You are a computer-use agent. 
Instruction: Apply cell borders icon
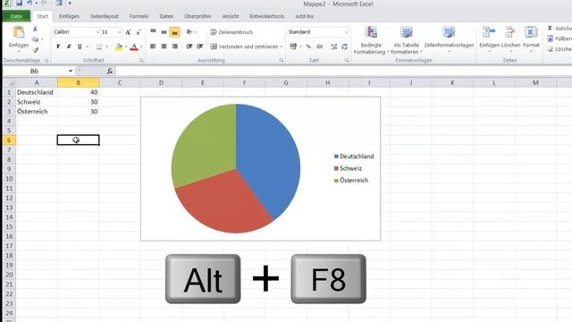(x=99, y=47)
